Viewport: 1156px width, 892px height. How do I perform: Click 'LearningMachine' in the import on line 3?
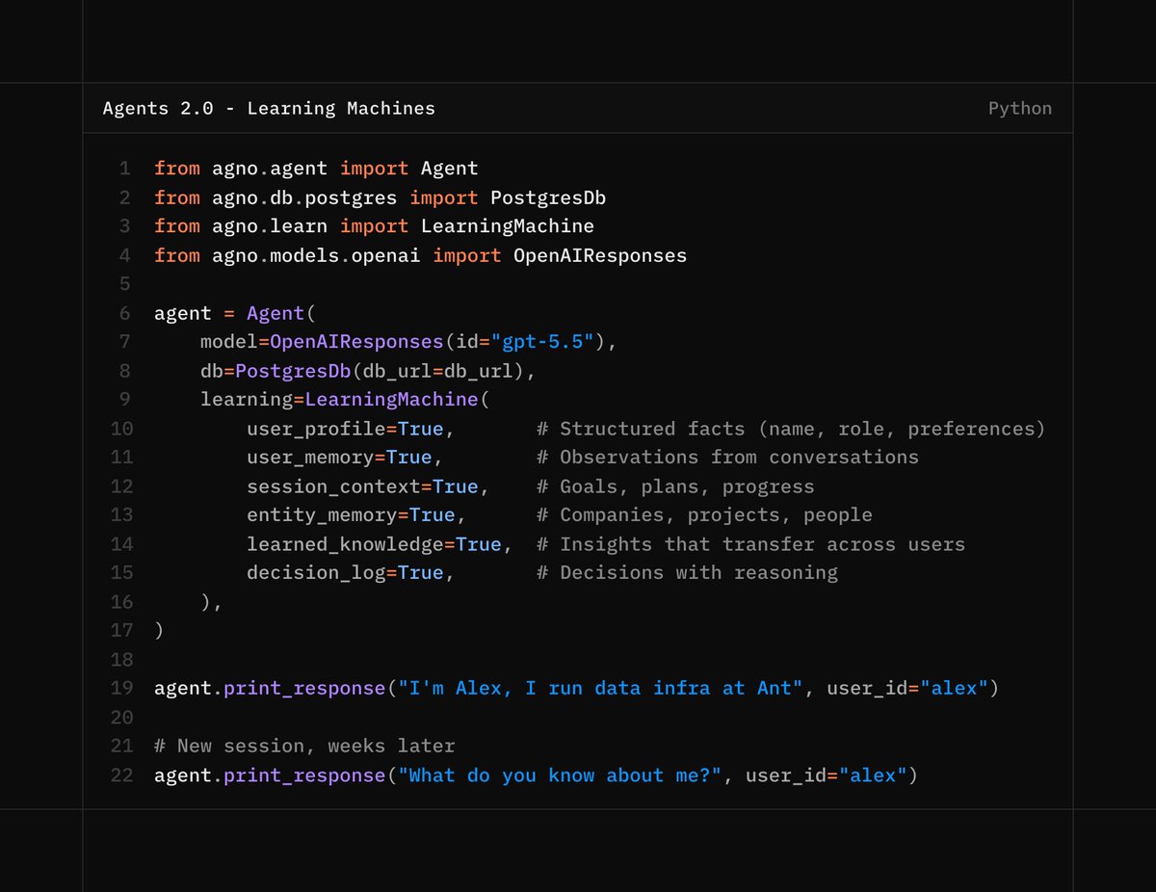(508, 226)
